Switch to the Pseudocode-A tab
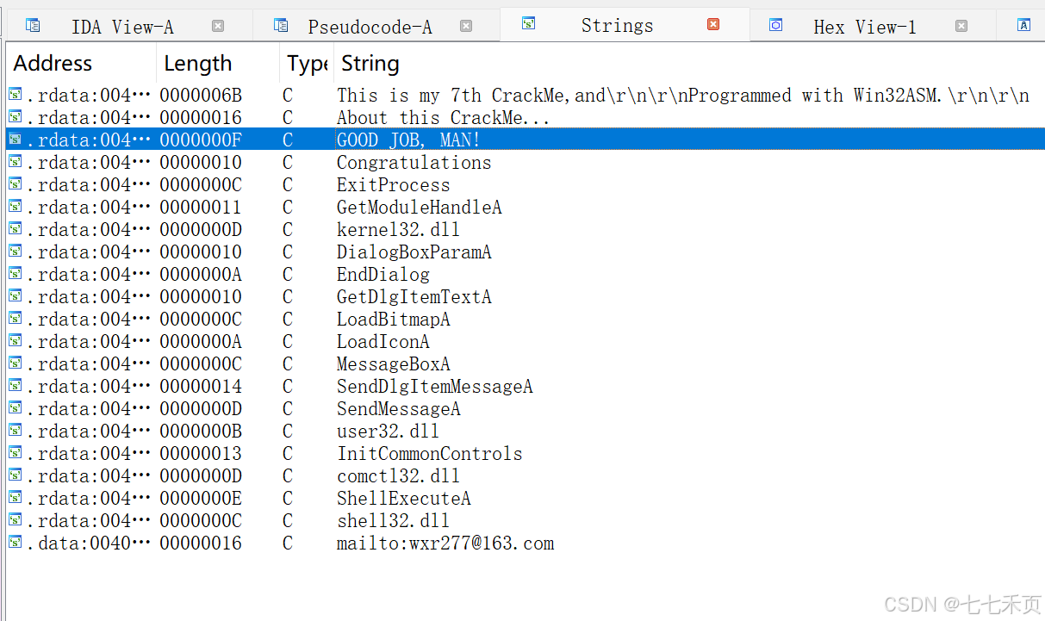The image size is (1045, 621). click(x=370, y=27)
